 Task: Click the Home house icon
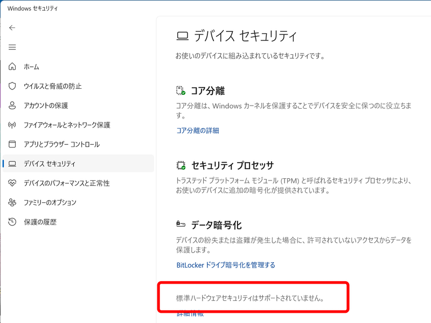pos(12,66)
